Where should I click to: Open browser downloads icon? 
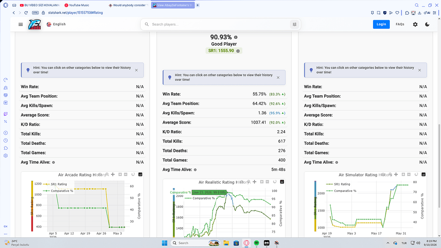pos(419,13)
